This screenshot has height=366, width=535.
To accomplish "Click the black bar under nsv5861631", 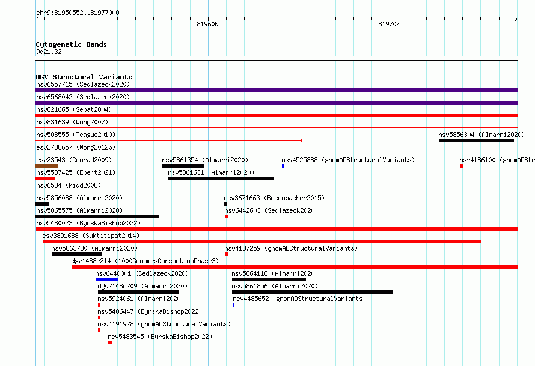I will pos(221,178).
